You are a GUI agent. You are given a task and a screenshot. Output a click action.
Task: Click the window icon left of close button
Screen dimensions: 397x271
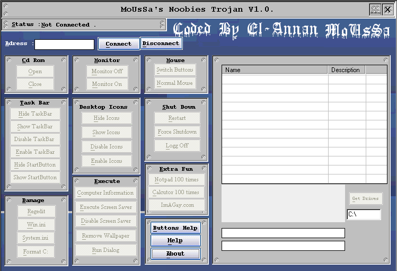coord(375,10)
